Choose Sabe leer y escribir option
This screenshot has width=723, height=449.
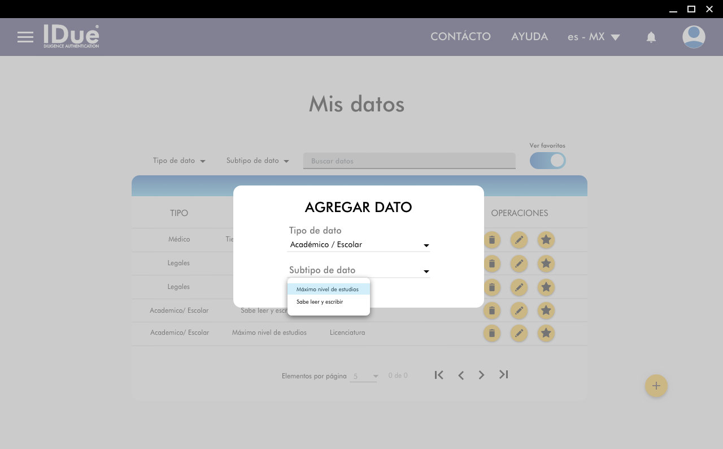320,302
